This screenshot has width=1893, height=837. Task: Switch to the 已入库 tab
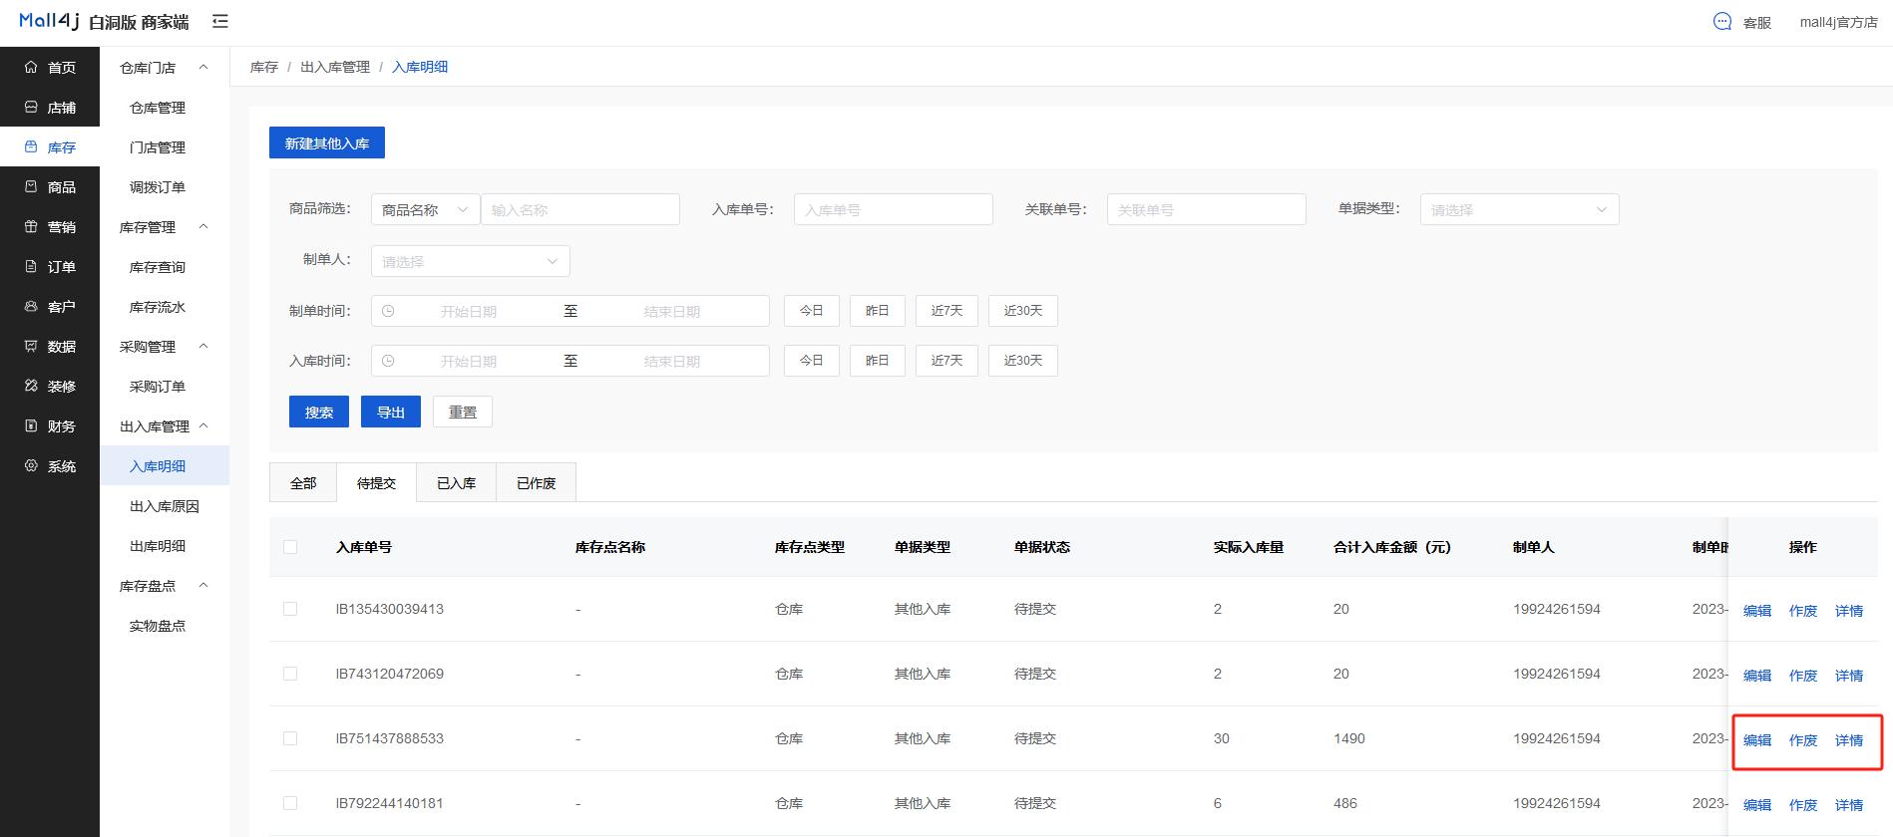(457, 483)
